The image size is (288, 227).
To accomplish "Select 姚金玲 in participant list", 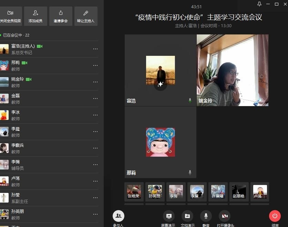I will tap(49, 82).
